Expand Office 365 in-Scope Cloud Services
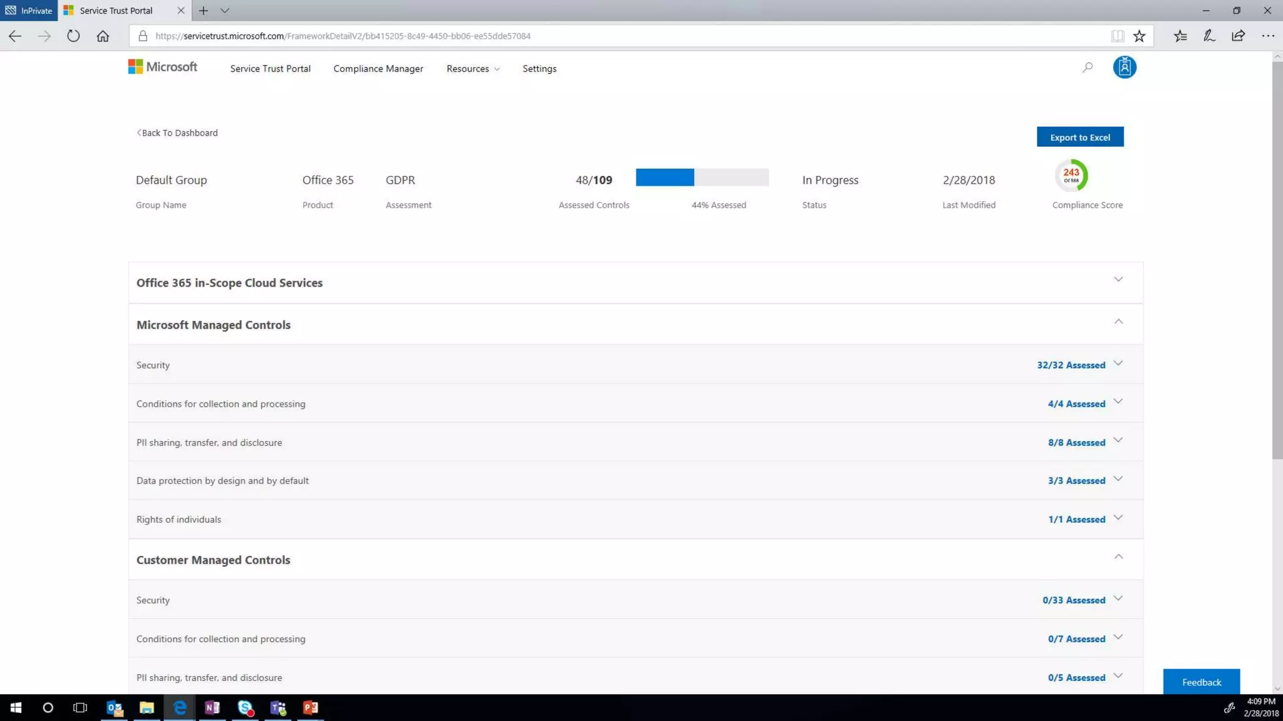This screenshot has width=1283, height=721. tap(1118, 280)
